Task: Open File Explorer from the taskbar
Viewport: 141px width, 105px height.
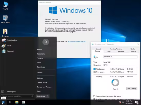Action: point(17,102)
